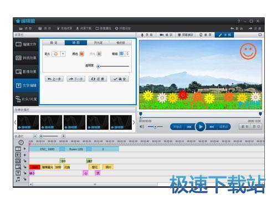
Task: Click the smiley pen tip preview
Action: tap(56, 54)
